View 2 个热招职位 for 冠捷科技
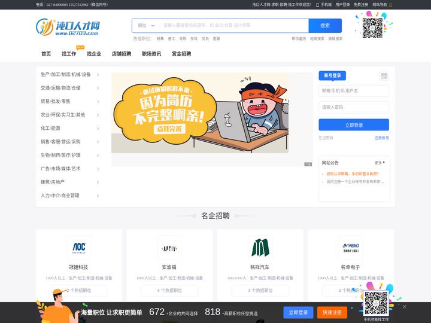The image size is (431, 323). tap(79, 290)
